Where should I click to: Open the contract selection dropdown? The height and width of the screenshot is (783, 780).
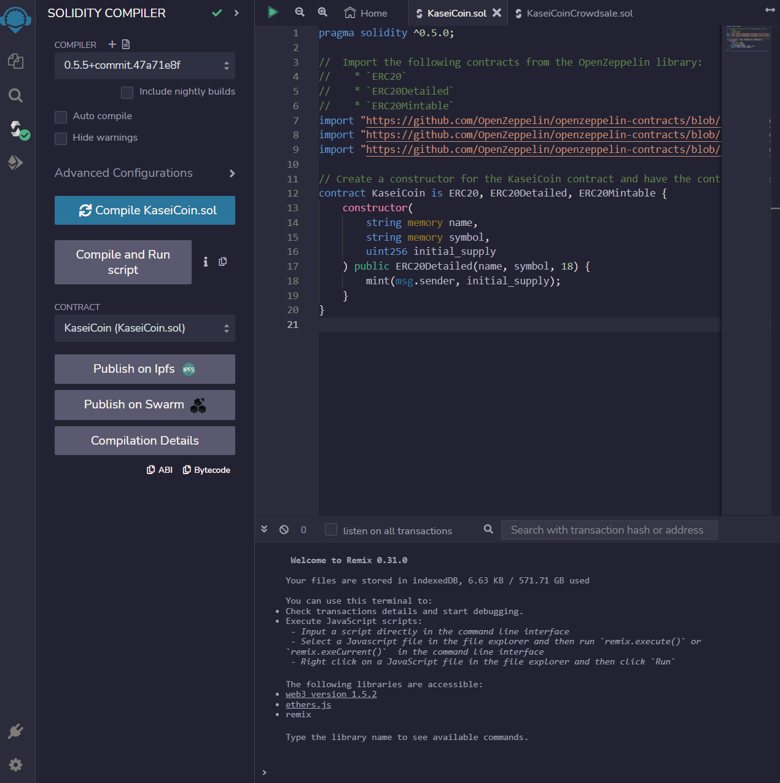(145, 329)
